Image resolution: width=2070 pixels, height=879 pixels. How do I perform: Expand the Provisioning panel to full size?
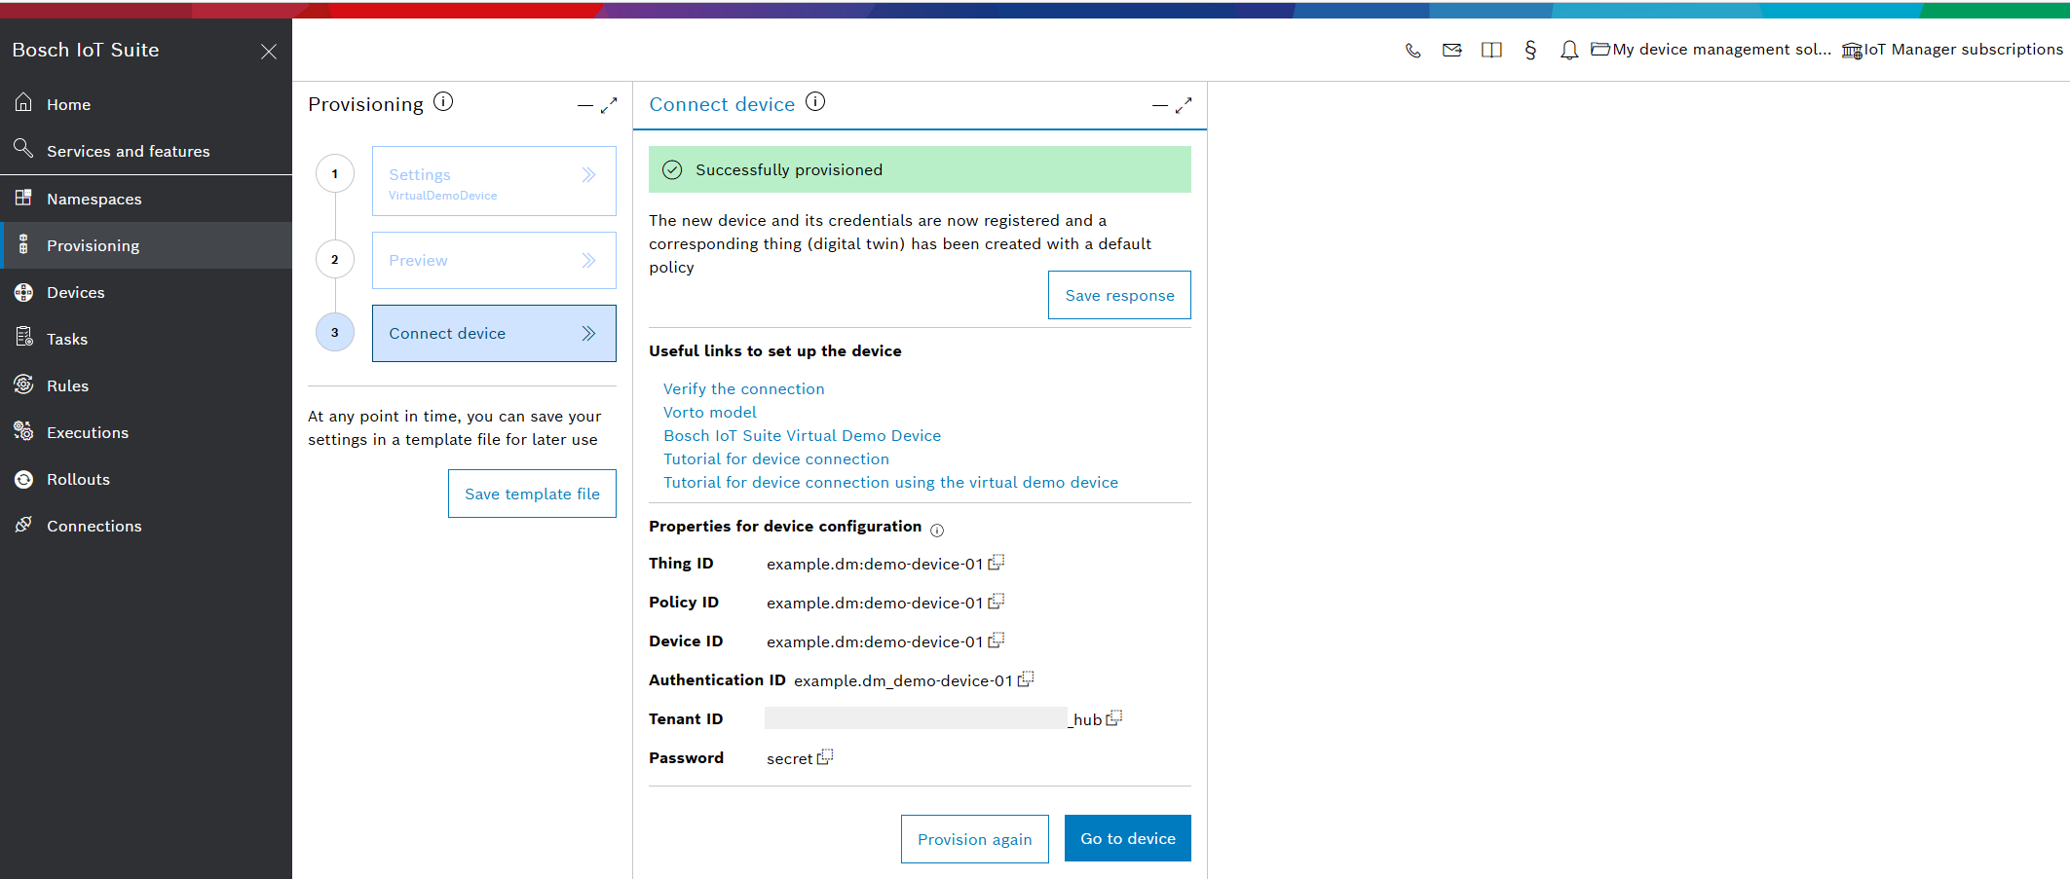pos(609,105)
